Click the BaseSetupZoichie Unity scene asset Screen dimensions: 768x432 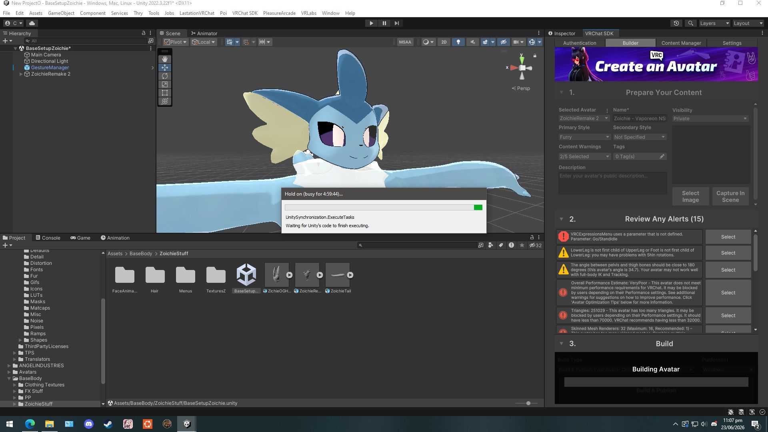click(246, 278)
